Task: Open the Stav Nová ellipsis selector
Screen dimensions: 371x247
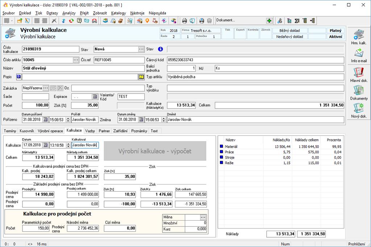Action: (141, 49)
